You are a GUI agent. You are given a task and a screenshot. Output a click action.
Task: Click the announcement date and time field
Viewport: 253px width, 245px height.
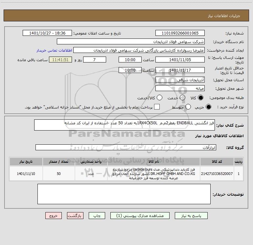[x=47, y=33]
